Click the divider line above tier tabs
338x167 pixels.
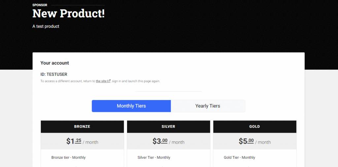coord(168,91)
